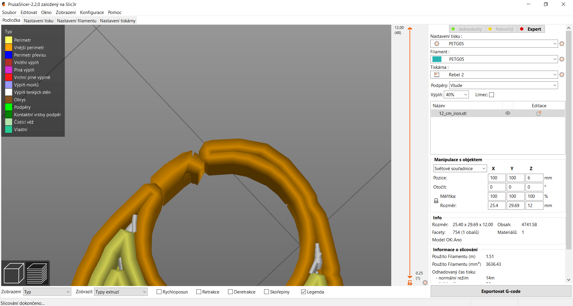
Task: Select the sliced layers preview icon
Action: [37, 273]
